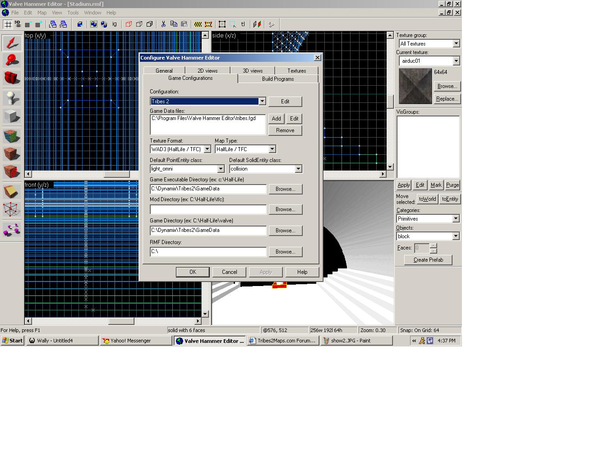Toggle select-by-handles button
This screenshot has width=609, height=457.
[x=222, y=24]
